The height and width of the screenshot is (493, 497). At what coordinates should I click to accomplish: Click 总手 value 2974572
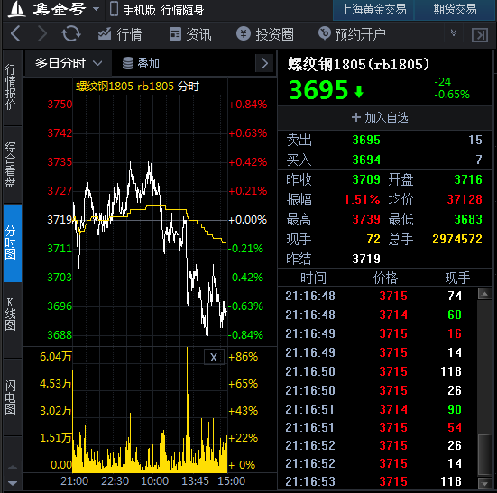click(x=457, y=239)
